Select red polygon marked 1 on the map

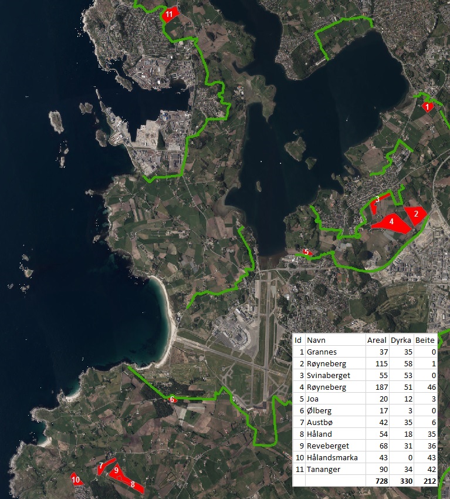click(x=427, y=107)
